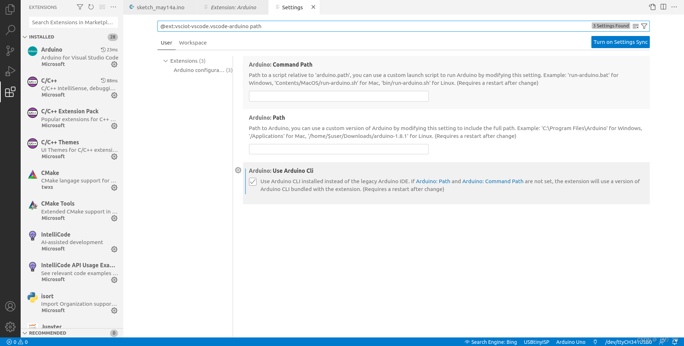Click inside the Arduino: Path input field
Image resolution: width=684 pixels, height=346 pixels.
[338, 149]
